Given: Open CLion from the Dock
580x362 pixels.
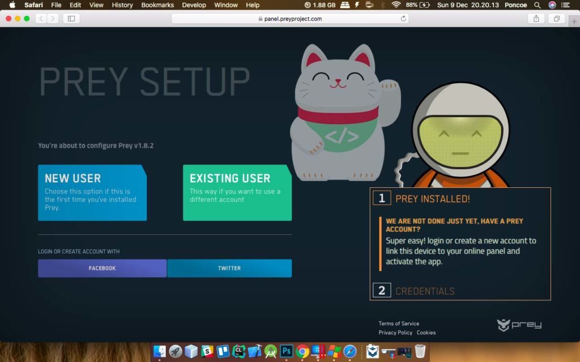Looking at the screenshot, I should tap(239, 351).
